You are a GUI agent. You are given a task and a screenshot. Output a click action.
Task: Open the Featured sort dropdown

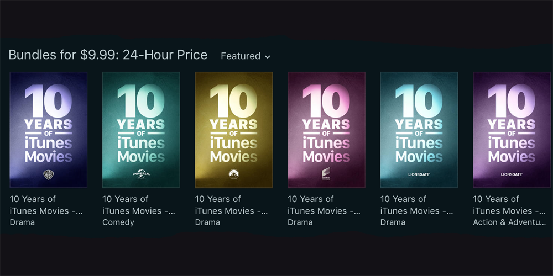tap(246, 56)
